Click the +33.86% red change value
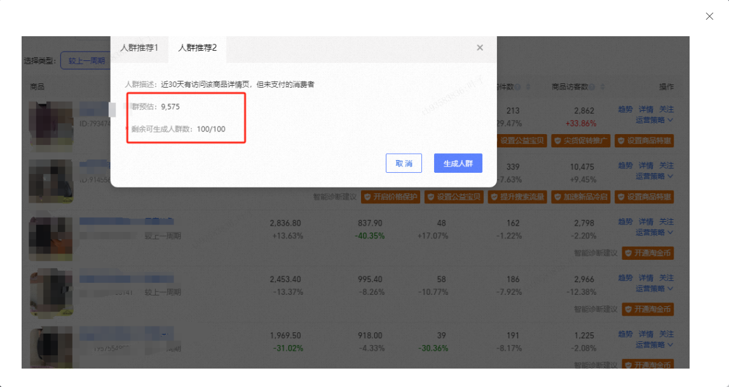729x387 pixels. [581, 123]
